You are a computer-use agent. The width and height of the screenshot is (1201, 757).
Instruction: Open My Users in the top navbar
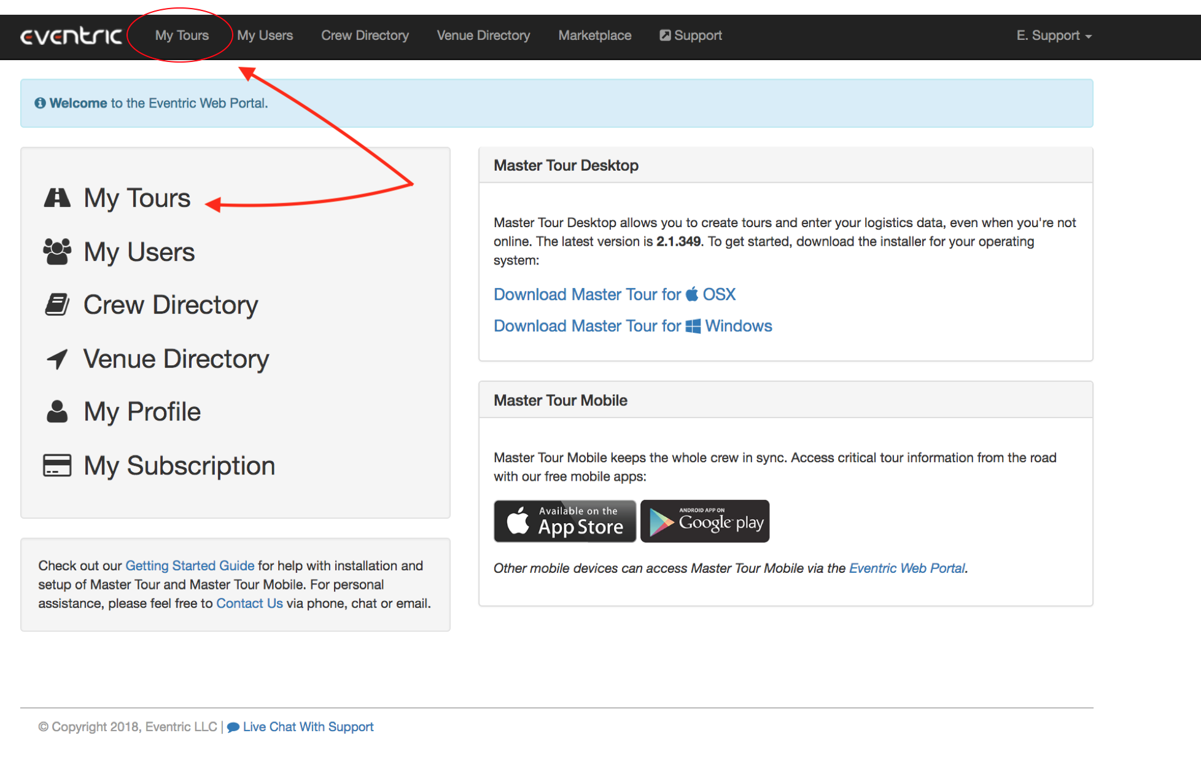click(x=265, y=36)
